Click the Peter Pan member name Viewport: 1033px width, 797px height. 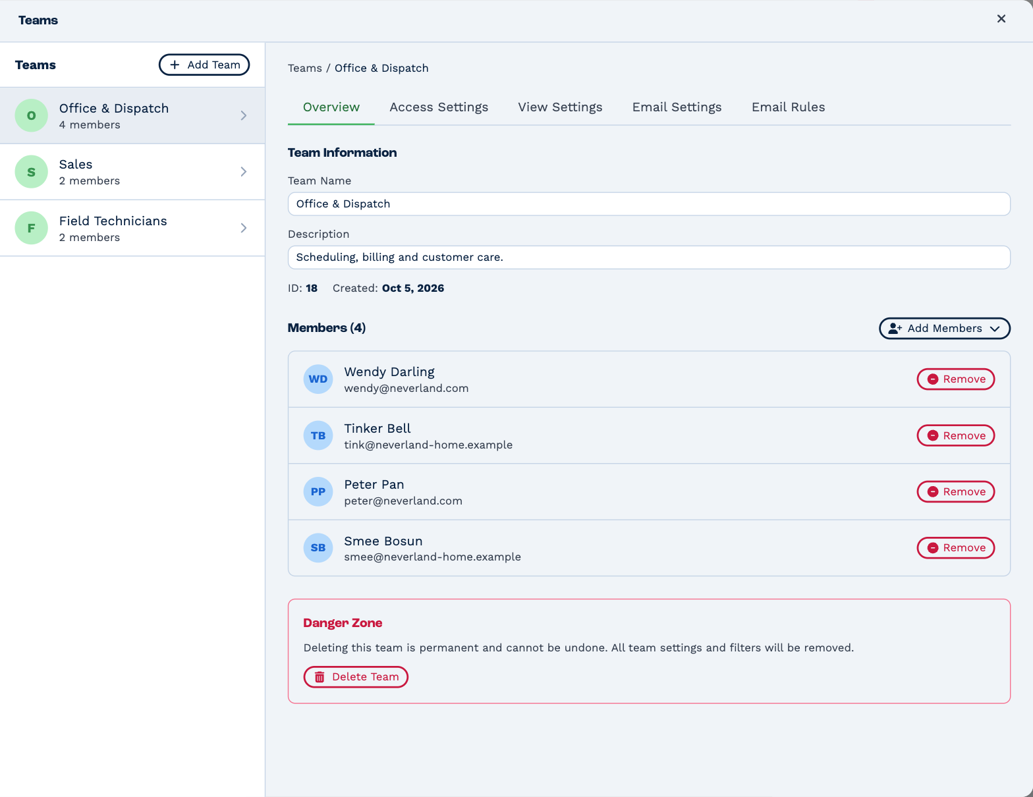coord(374,485)
